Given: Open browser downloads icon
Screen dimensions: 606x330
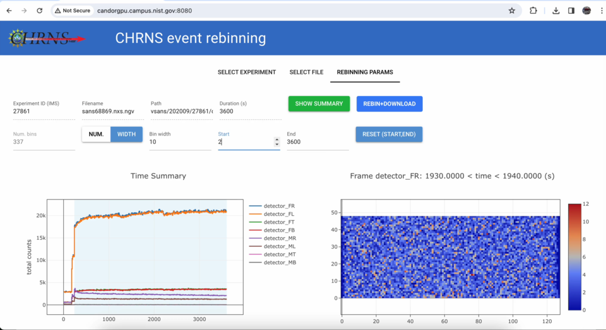Looking at the screenshot, I should coord(556,11).
